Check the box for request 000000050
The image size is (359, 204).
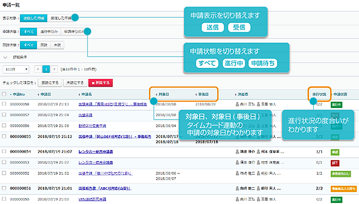coord(4,199)
